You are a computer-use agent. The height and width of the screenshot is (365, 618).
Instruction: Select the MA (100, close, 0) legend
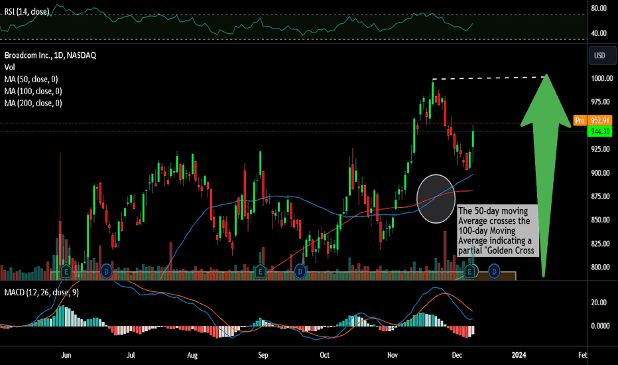pos(33,91)
